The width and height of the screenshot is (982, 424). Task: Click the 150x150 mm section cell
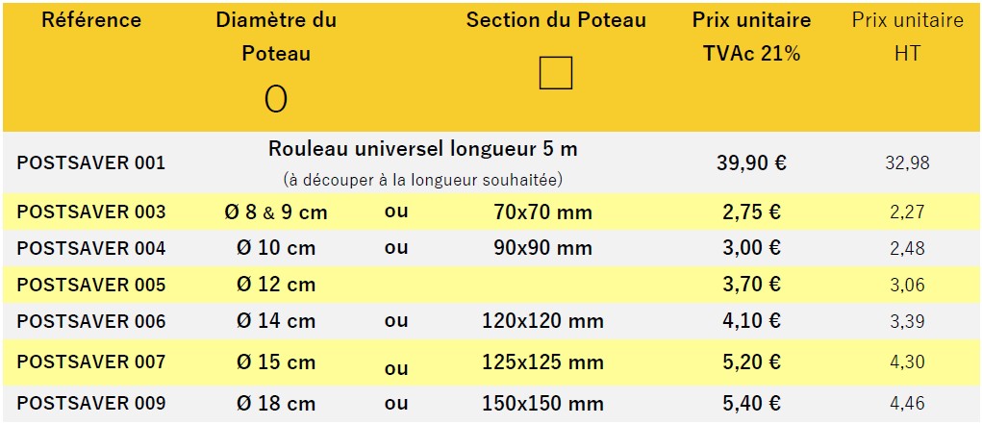(x=542, y=403)
